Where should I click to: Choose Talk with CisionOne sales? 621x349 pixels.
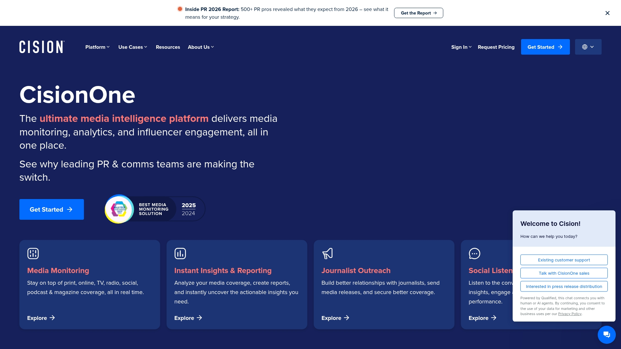(x=564, y=273)
